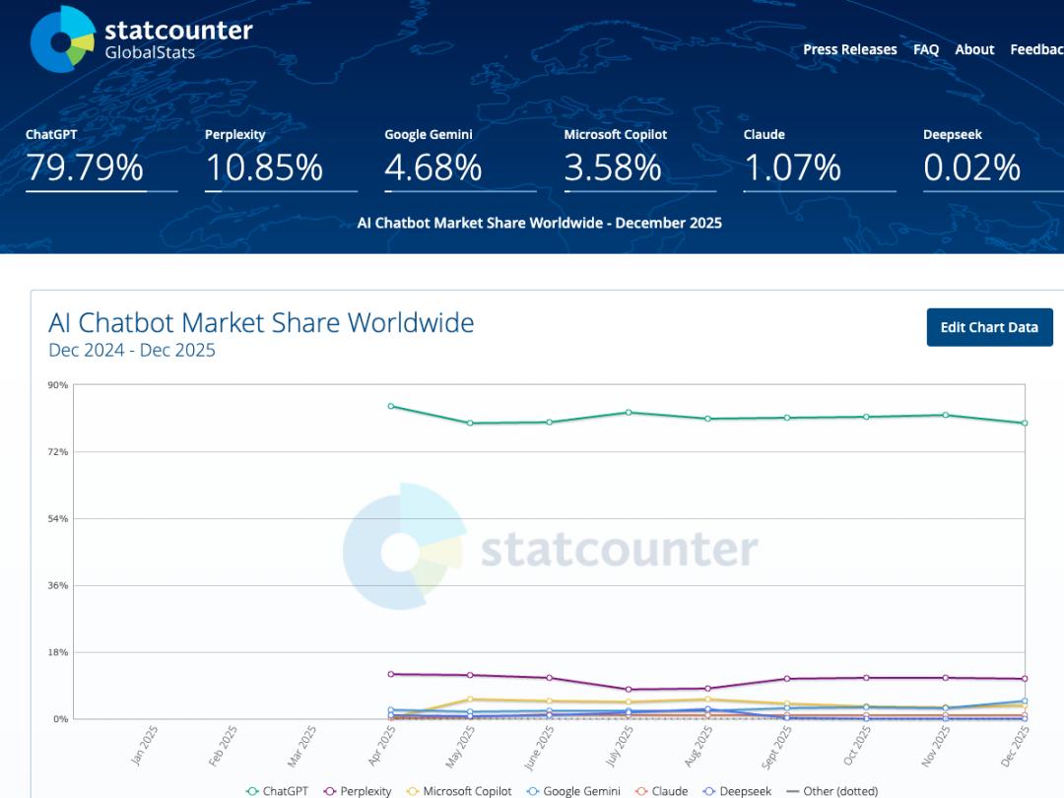
Task: Click the Claude 1.07% stat
Action: [792, 167]
